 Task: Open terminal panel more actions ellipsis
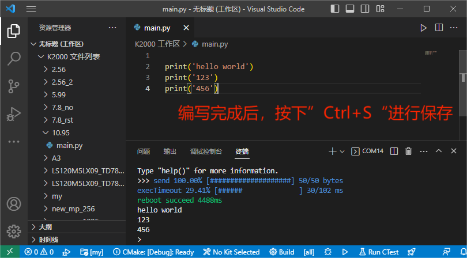(x=424, y=151)
